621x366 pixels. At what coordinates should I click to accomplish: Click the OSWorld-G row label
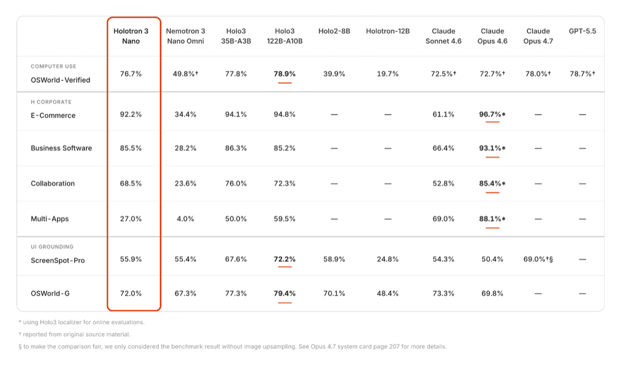pyautogui.click(x=50, y=294)
